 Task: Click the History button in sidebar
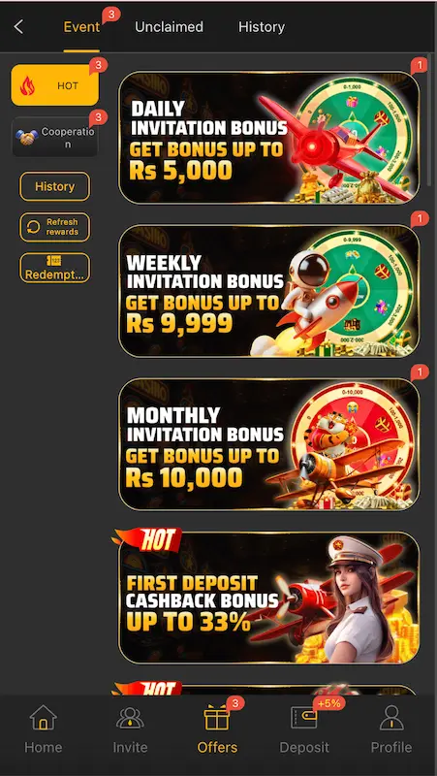click(55, 186)
